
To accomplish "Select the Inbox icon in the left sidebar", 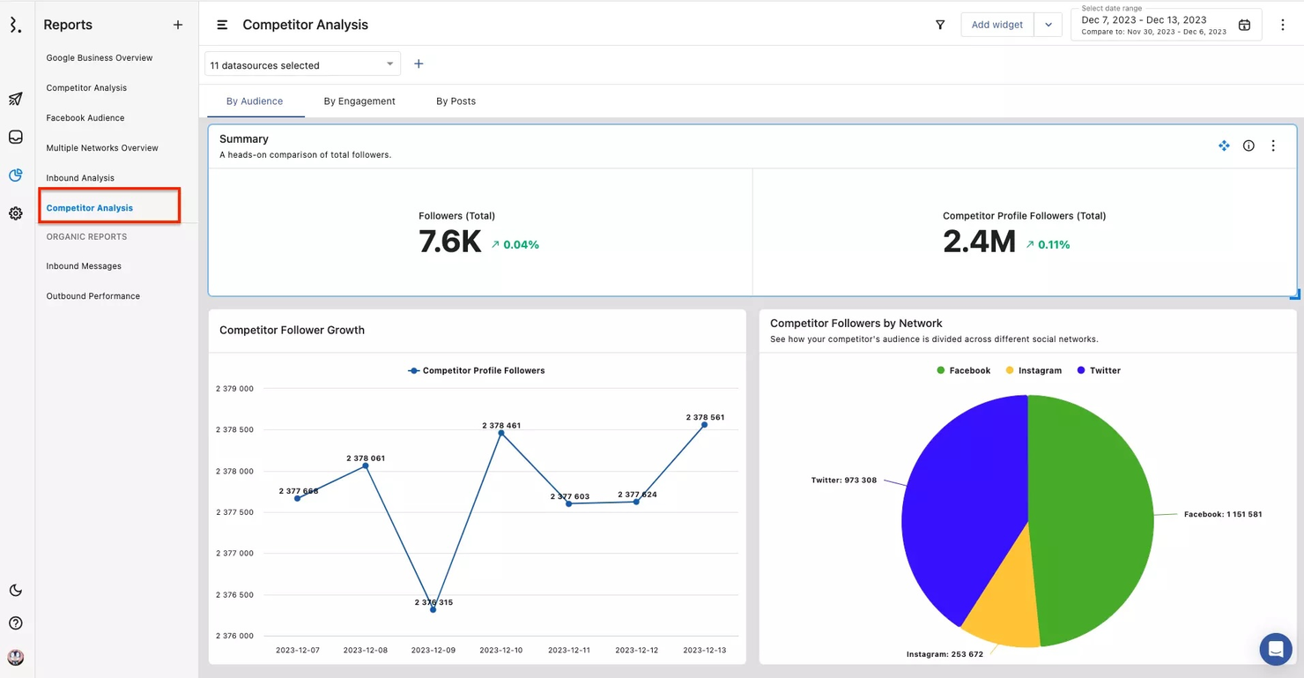I will point(14,137).
